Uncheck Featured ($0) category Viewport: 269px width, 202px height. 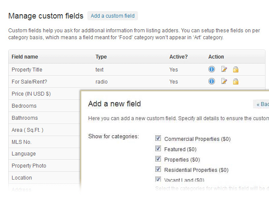[158, 149]
